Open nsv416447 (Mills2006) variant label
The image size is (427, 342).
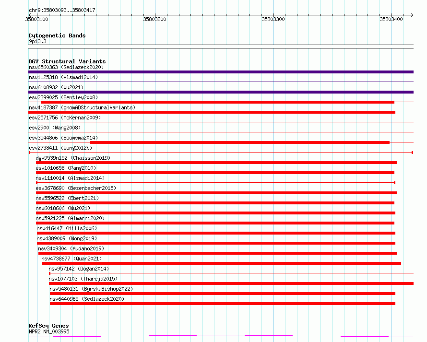(x=67, y=228)
